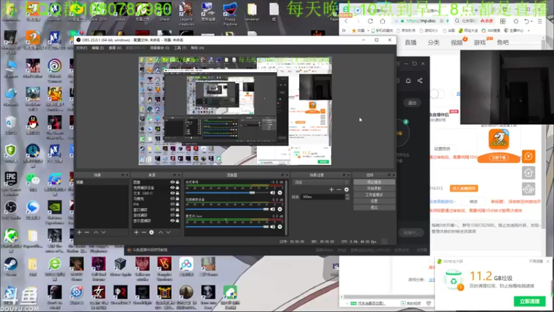Remove selected scene with minus icon
This screenshot has height=312, width=554.
(x=87, y=232)
